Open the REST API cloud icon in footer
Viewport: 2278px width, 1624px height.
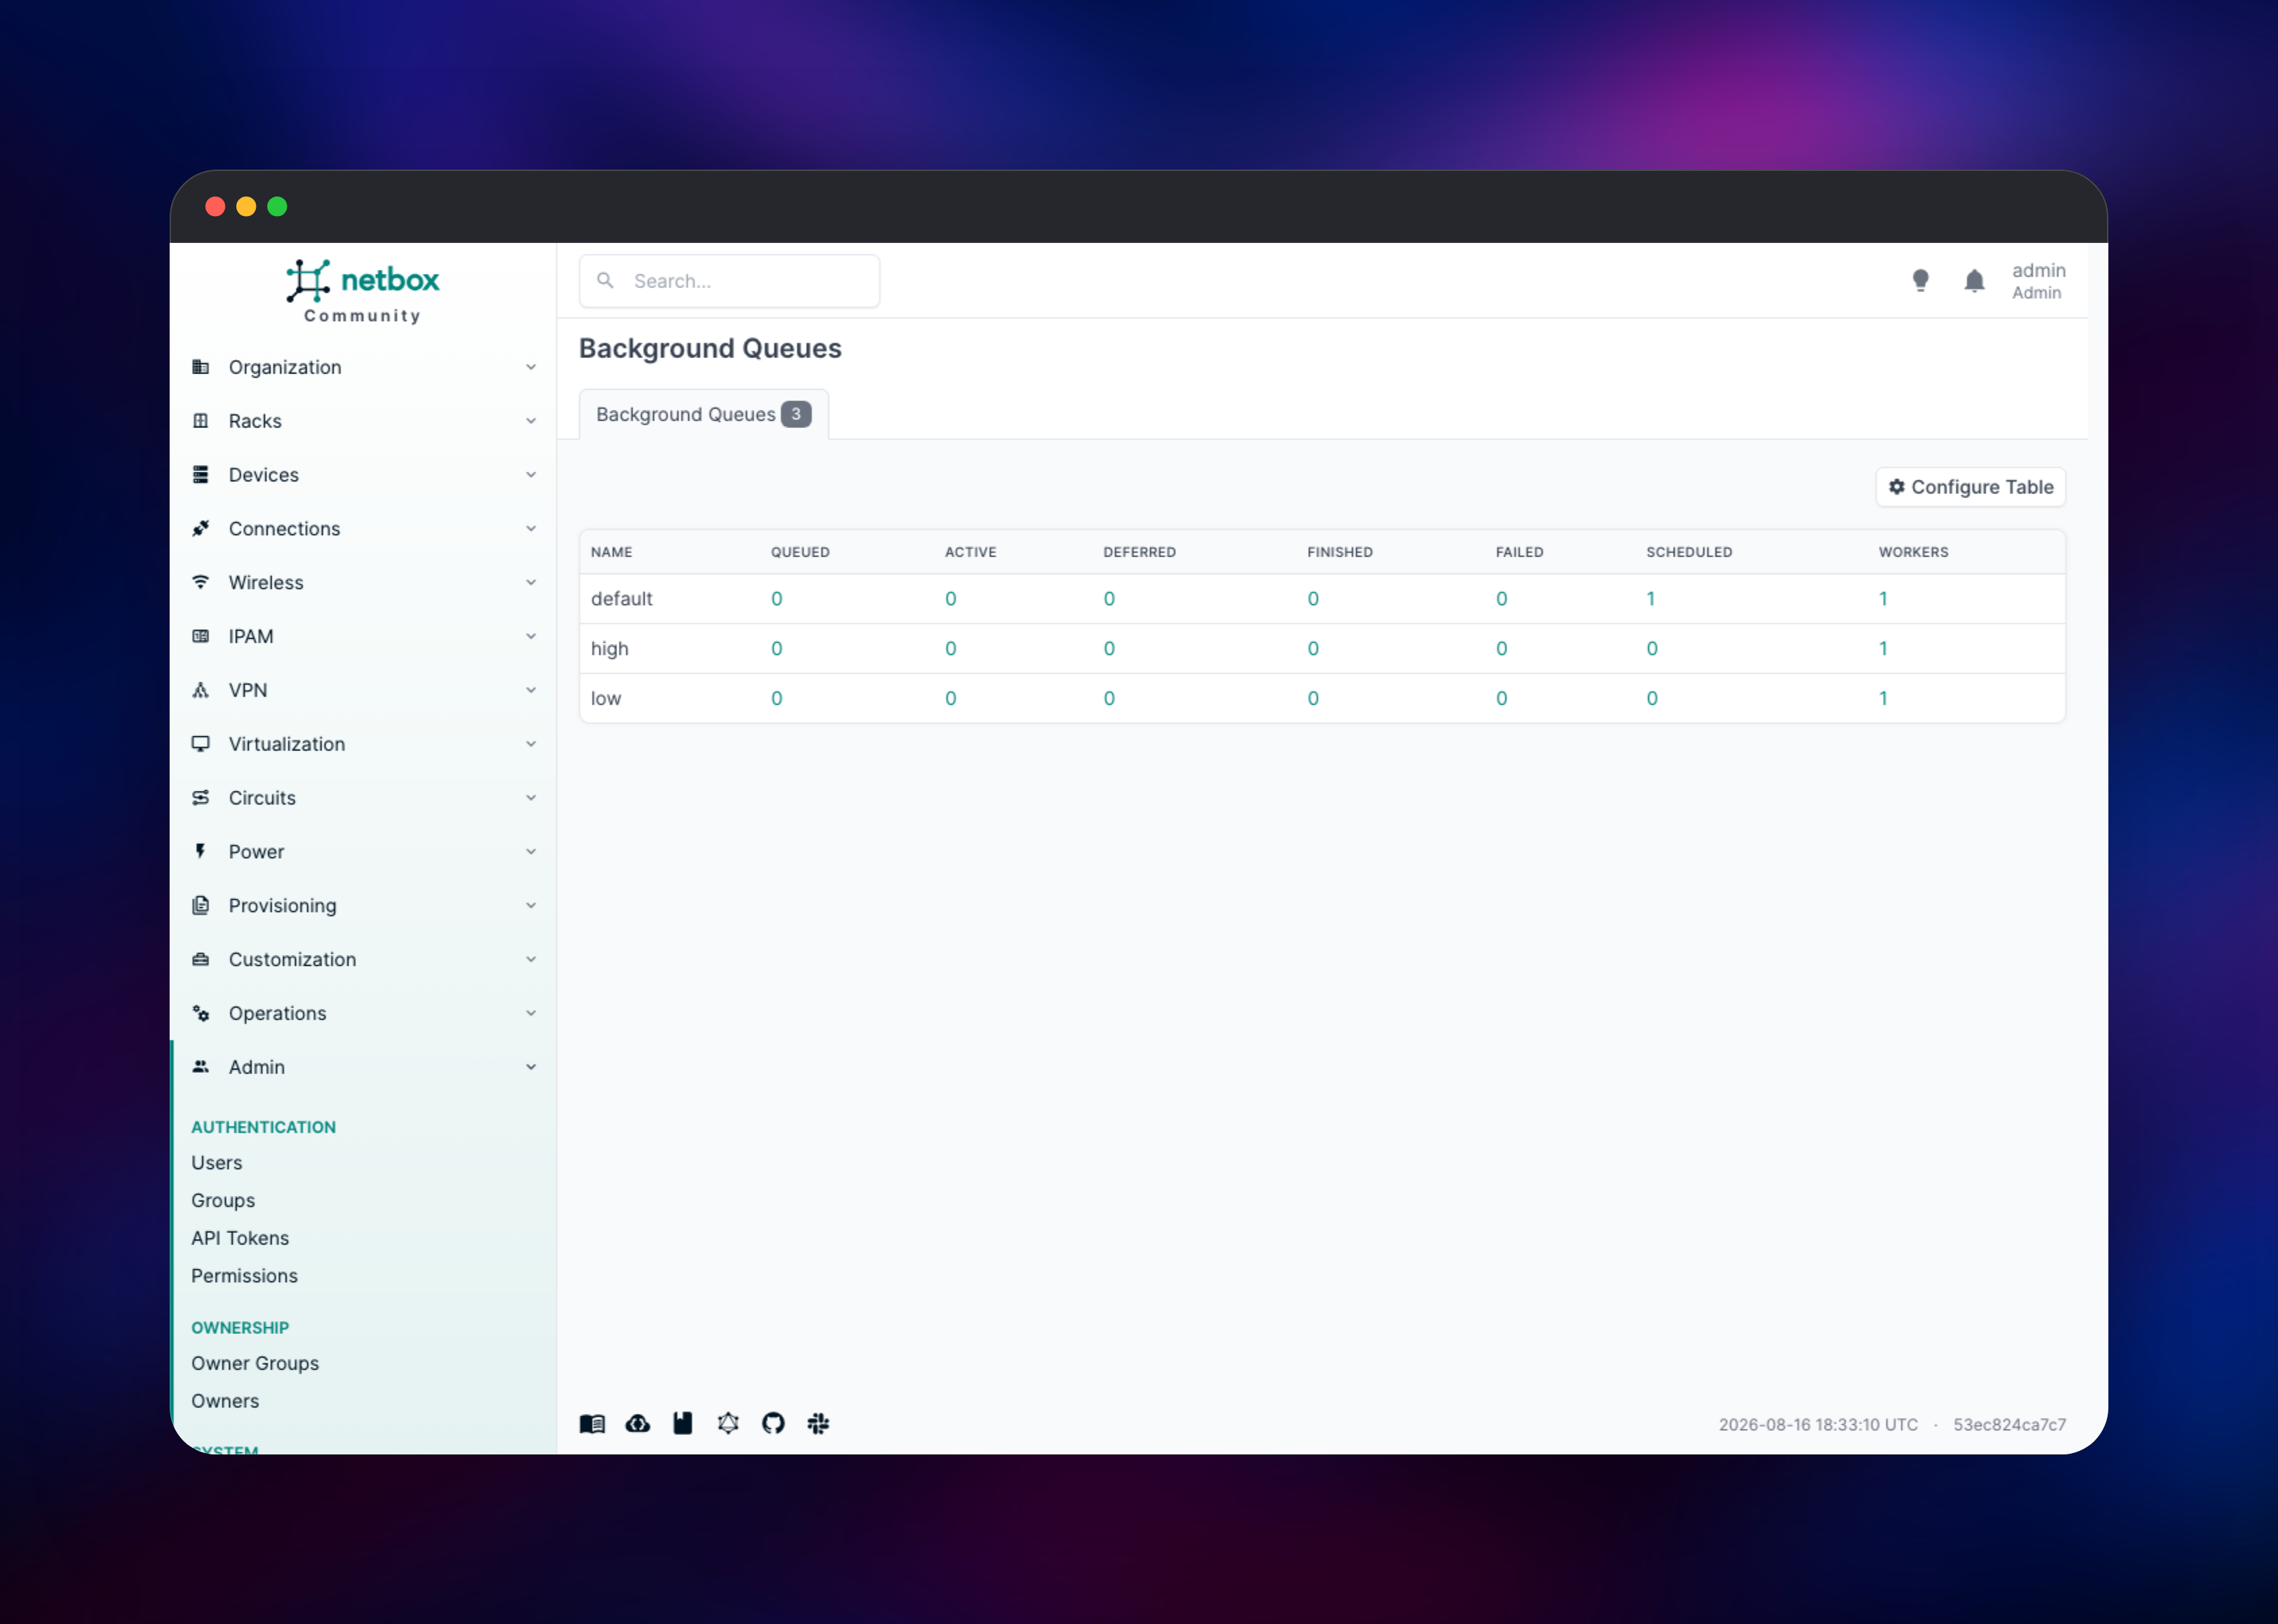638,1424
